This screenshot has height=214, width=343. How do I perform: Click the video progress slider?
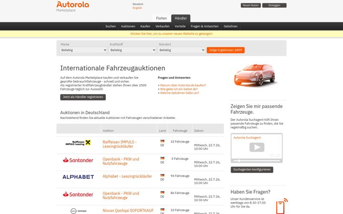point(257,161)
